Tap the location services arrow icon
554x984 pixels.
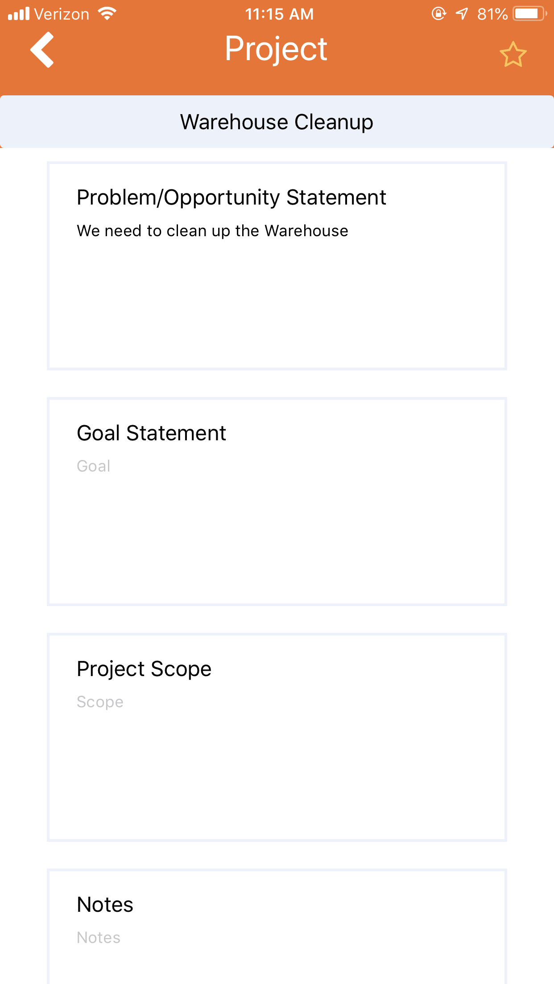coord(462,14)
